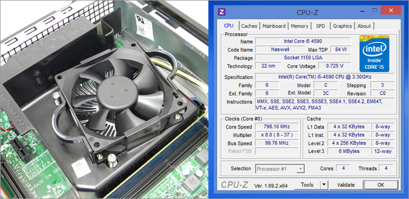Screen dimensions: 409x199
Task: Click the OK button
Action: tap(381, 185)
